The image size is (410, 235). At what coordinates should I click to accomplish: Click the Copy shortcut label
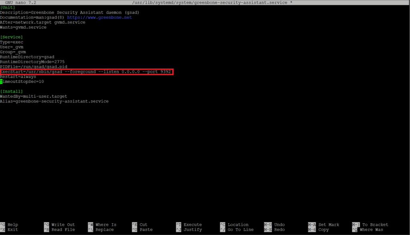324,229
